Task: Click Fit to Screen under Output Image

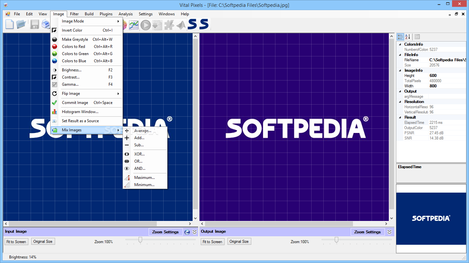Action: coord(213,242)
